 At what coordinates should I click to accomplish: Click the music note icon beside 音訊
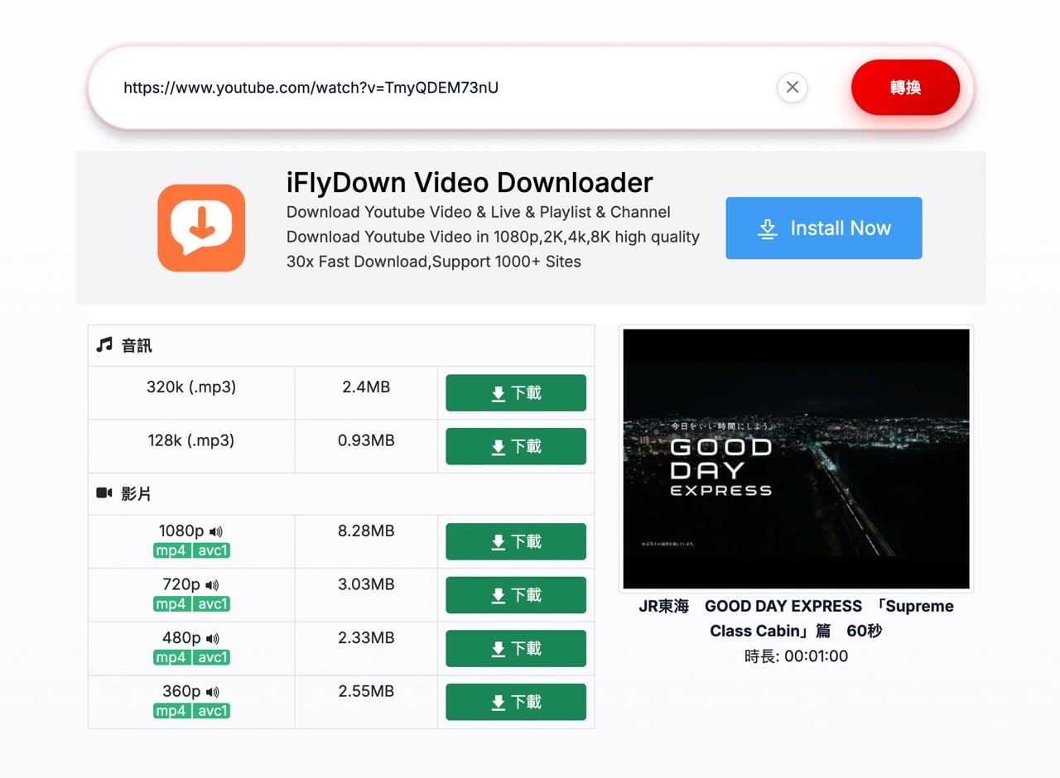coord(104,345)
